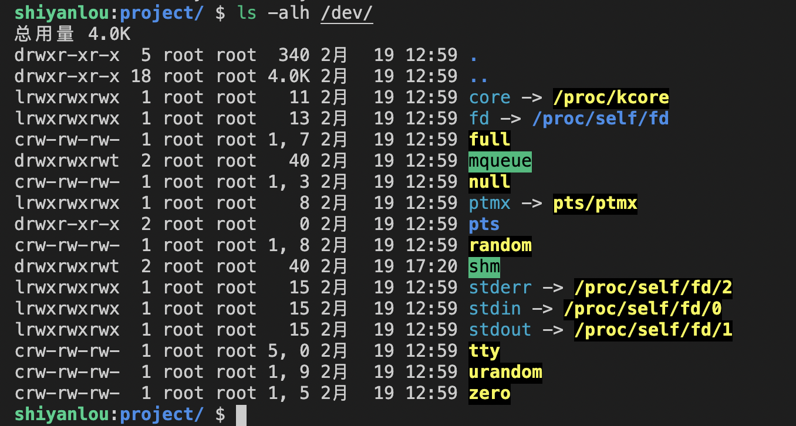Viewport: 796px width, 426px height.
Task: Click the 'ls' command word
Action: [x=247, y=13]
